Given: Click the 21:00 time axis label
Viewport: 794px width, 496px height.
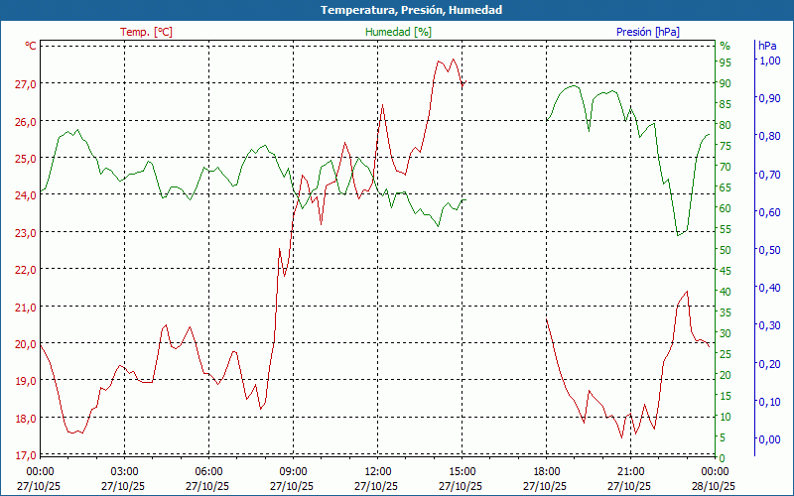Looking at the screenshot, I should 631,471.
